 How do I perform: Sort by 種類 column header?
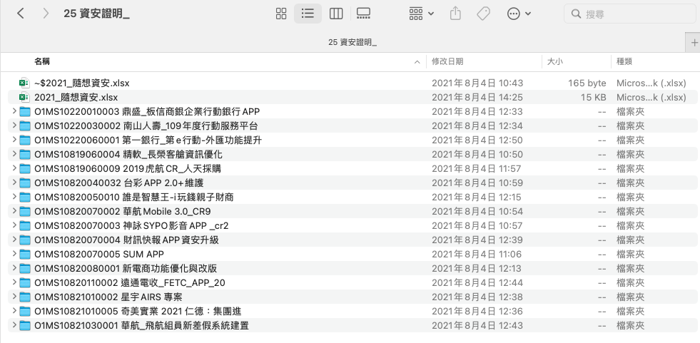tap(624, 61)
